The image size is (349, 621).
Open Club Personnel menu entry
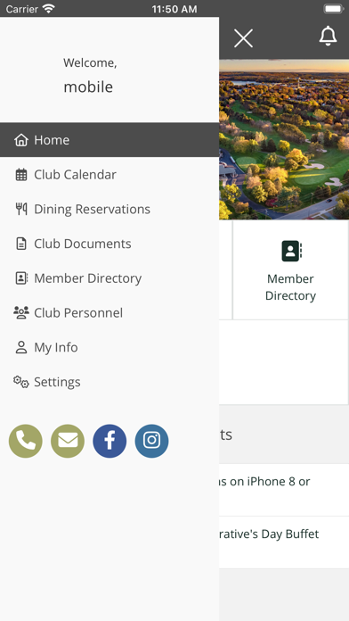tap(110, 312)
